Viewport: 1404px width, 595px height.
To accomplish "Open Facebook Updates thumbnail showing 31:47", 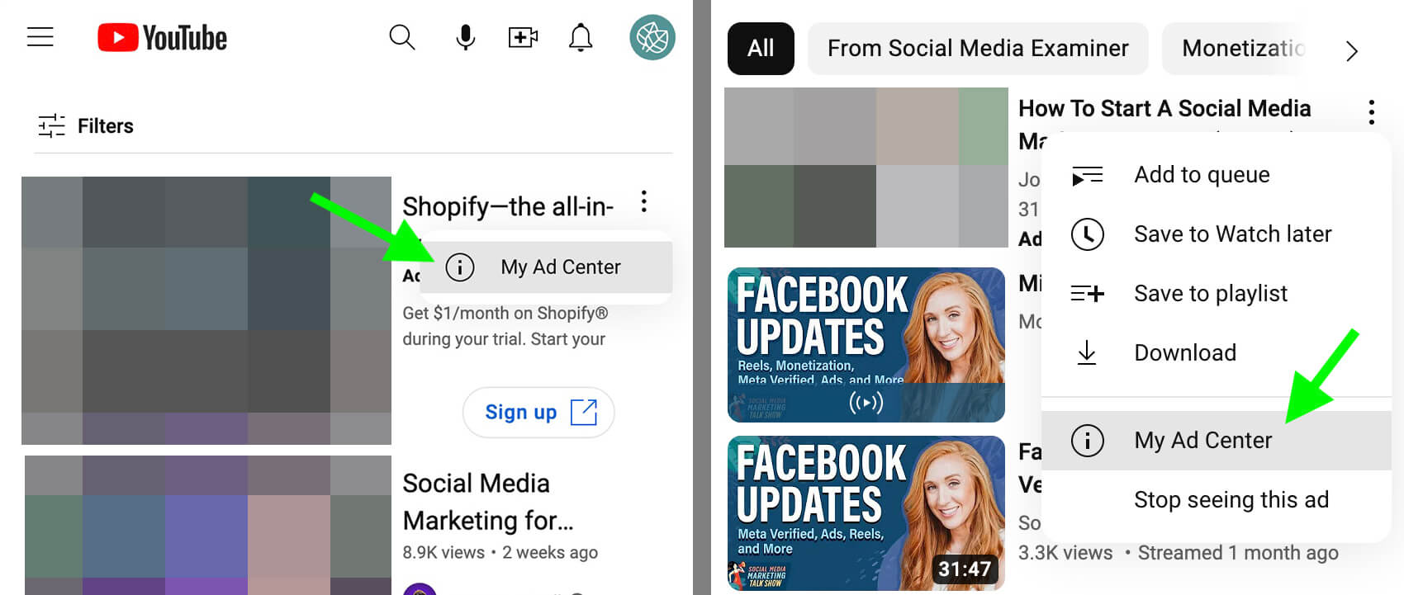I will (x=866, y=513).
